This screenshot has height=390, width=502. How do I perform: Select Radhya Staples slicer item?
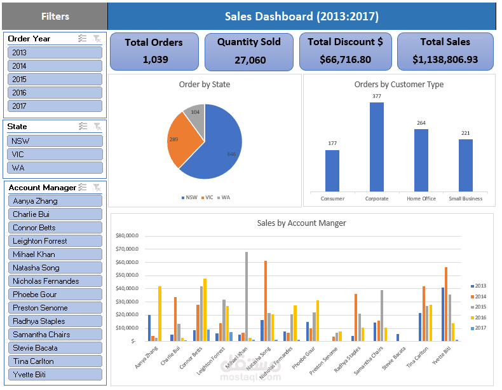coord(55,321)
